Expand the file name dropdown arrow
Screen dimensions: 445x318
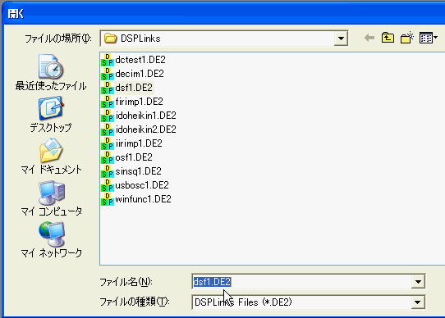tap(418, 282)
